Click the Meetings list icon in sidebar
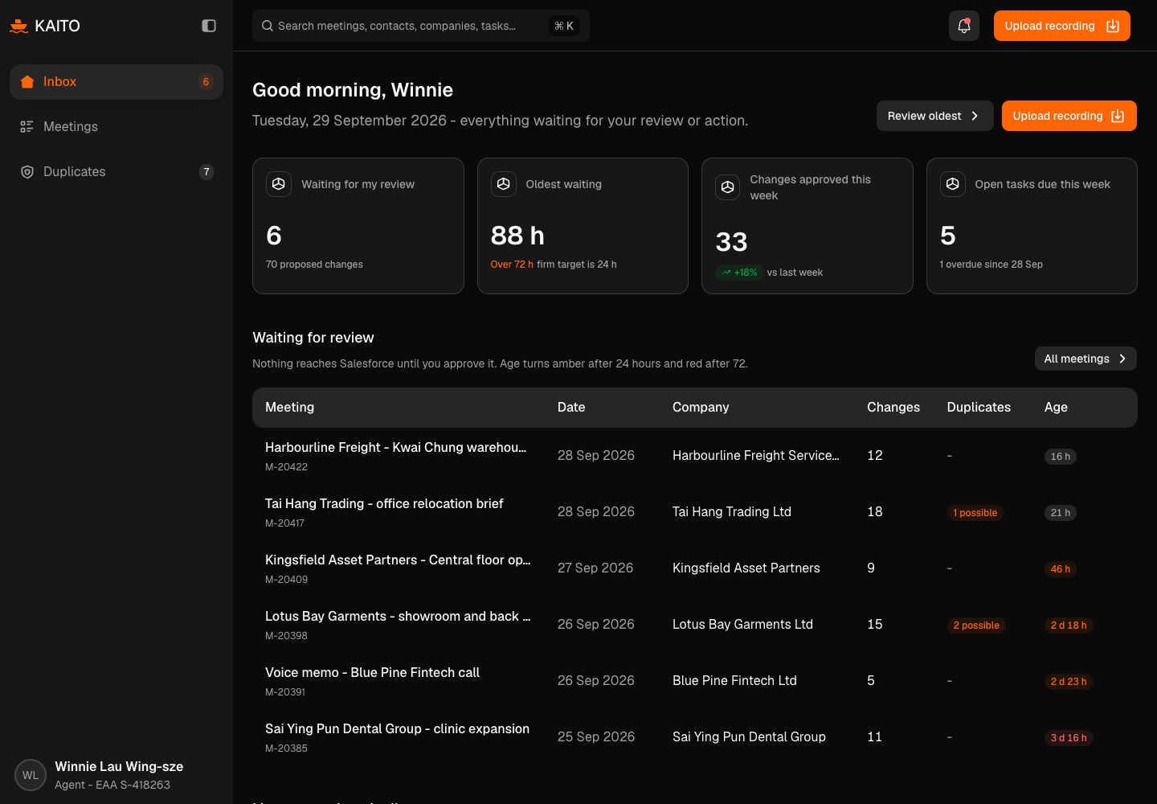The image size is (1157, 804). point(27,127)
